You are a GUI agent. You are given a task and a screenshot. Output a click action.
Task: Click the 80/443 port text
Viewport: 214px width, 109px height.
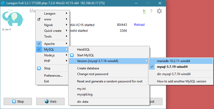pos(122,25)
